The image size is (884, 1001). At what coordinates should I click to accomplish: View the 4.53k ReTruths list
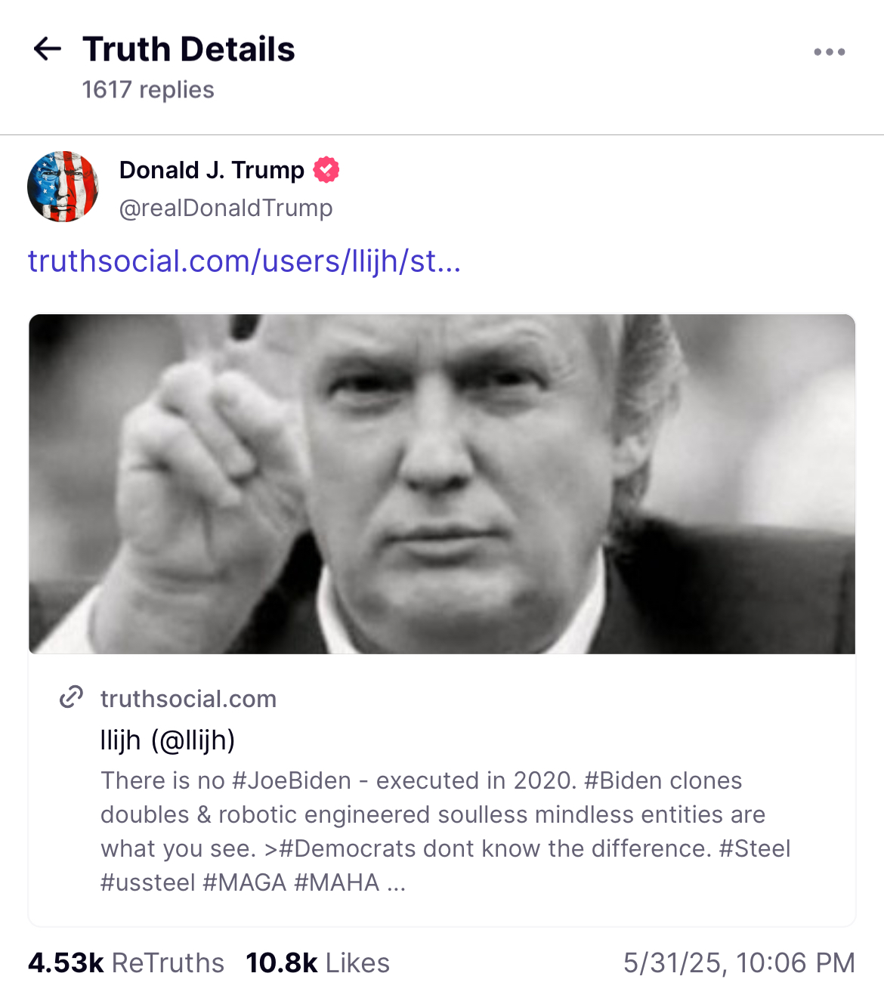pyautogui.click(x=126, y=963)
